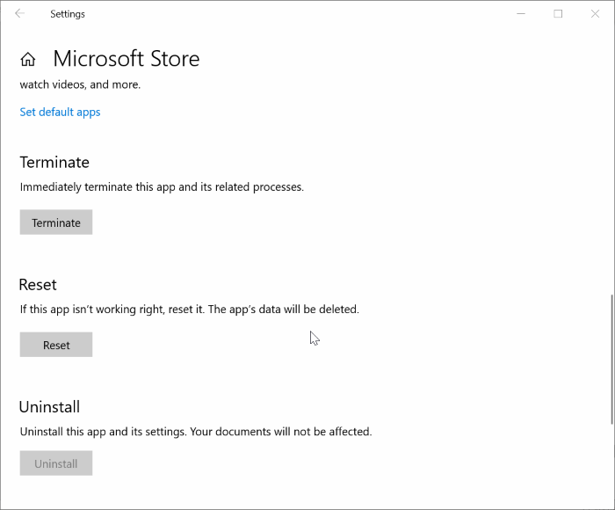Click the greyed-out Uninstall button
The height and width of the screenshot is (510, 615).
(56, 463)
